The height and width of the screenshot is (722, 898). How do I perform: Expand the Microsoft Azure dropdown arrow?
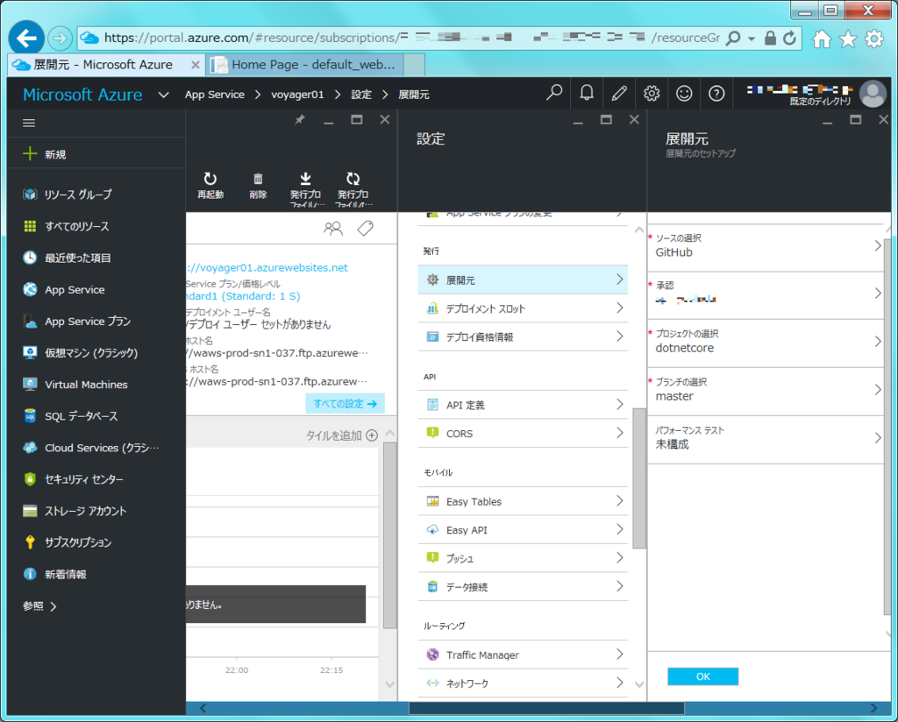coord(163,95)
